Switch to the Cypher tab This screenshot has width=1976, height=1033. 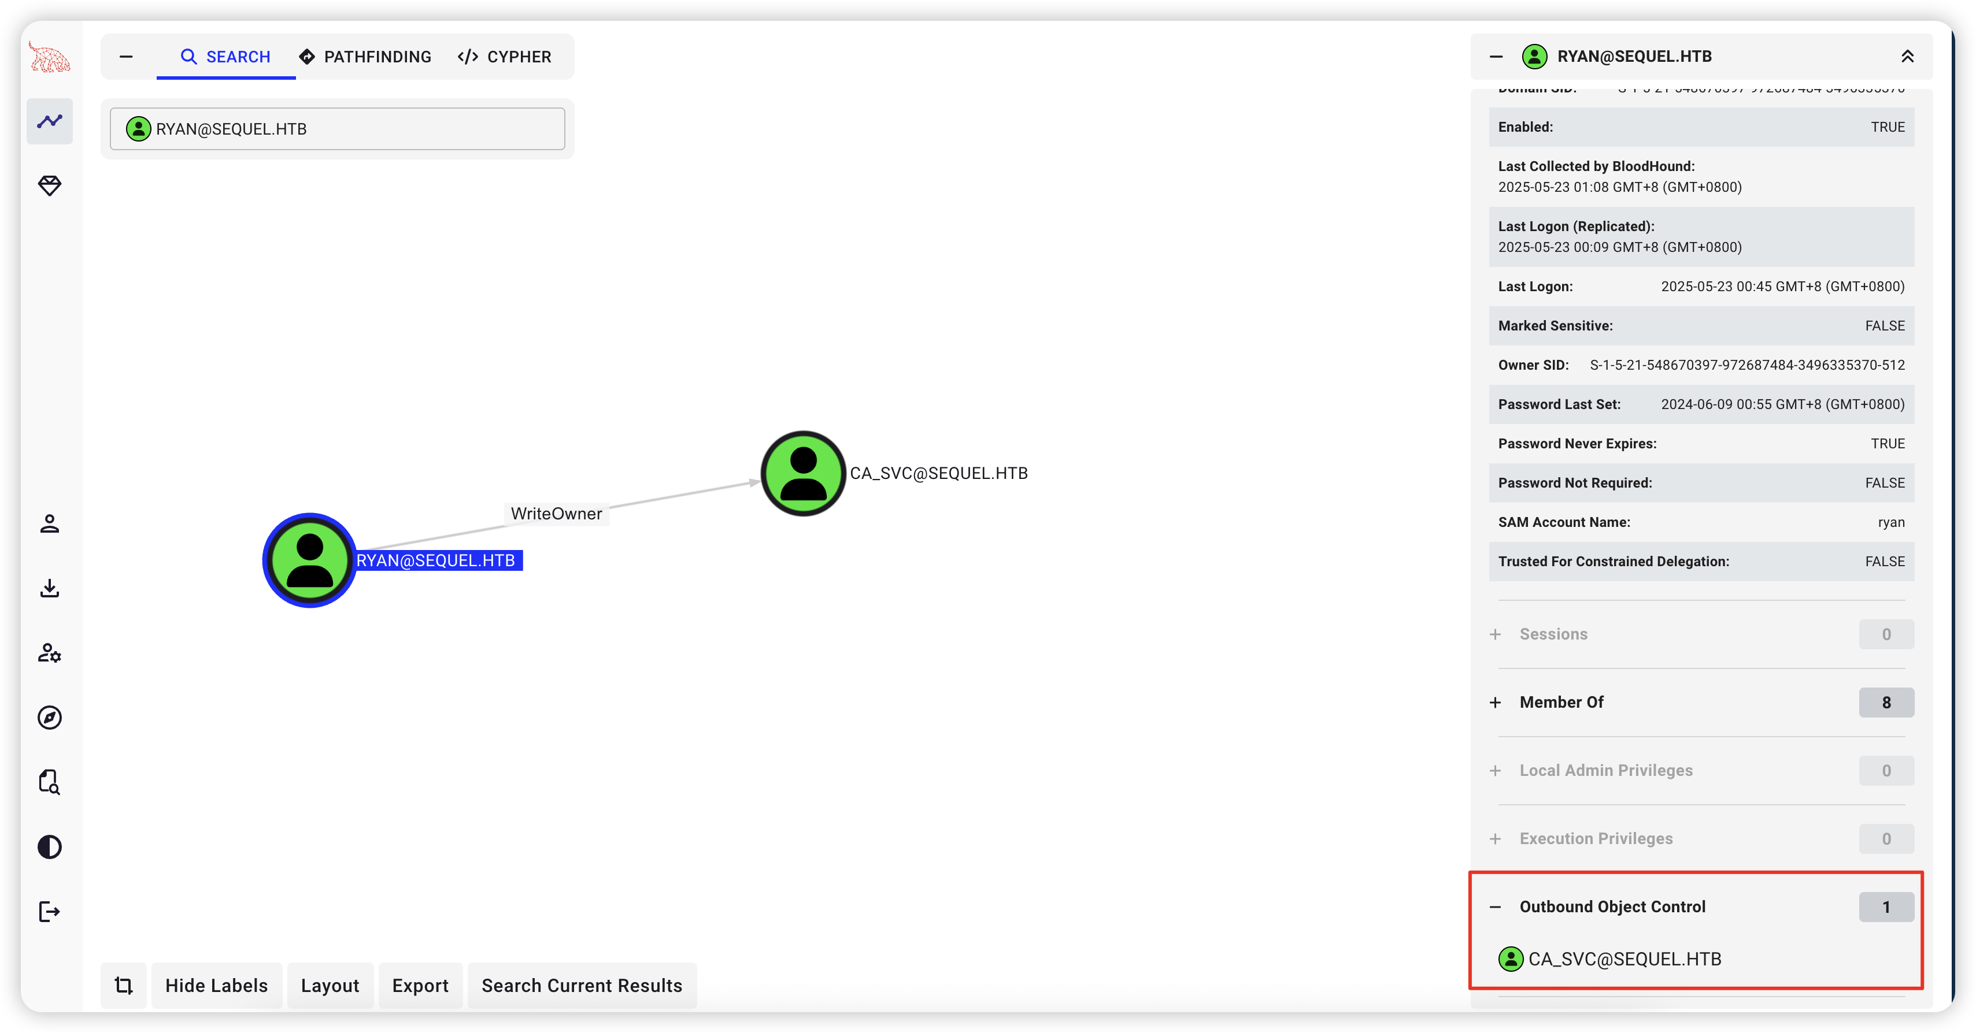[505, 57]
